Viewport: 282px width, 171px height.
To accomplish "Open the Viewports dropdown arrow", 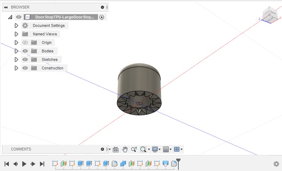I will tap(182, 149).
